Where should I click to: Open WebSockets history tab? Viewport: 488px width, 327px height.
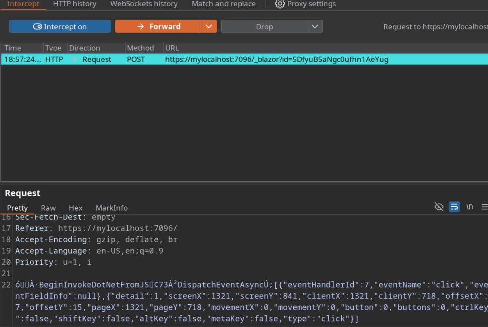(x=144, y=4)
